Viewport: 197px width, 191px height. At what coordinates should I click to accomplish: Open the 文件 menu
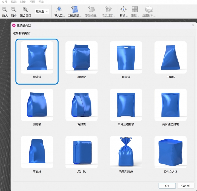coord(5,2)
